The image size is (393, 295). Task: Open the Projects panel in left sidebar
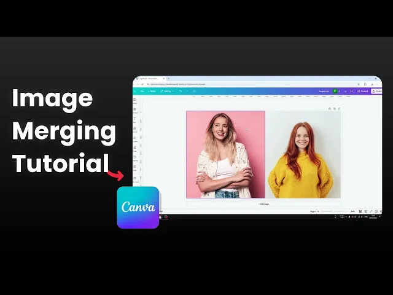click(135, 159)
